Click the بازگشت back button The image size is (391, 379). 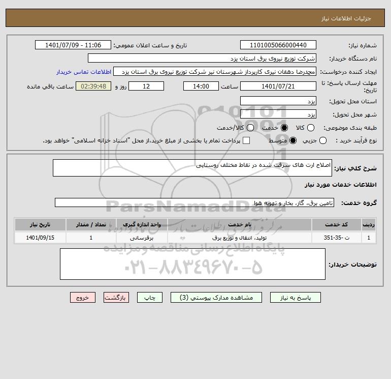tap(116, 298)
